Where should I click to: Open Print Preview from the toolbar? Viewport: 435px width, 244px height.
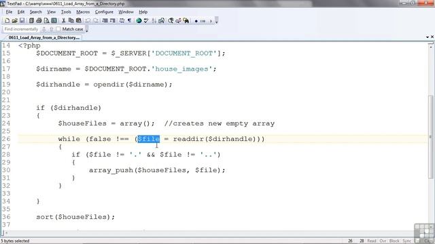46,21
